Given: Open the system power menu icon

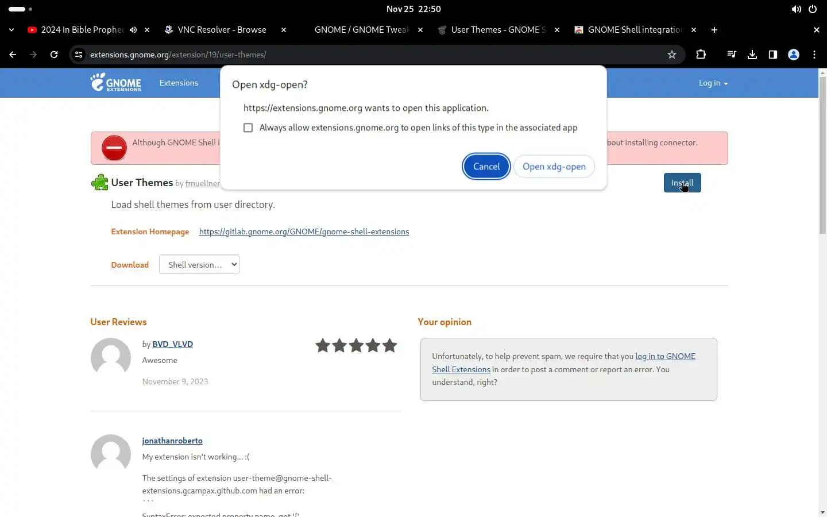Looking at the screenshot, I should coord(813,9).
